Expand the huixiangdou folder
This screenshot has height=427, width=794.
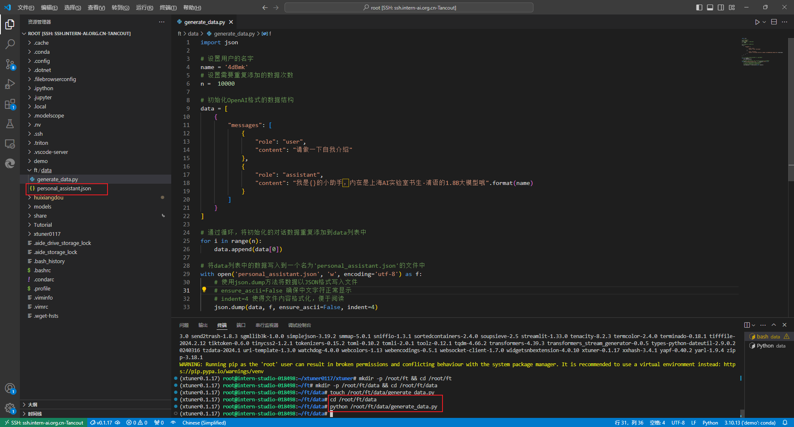coord(48,197)
